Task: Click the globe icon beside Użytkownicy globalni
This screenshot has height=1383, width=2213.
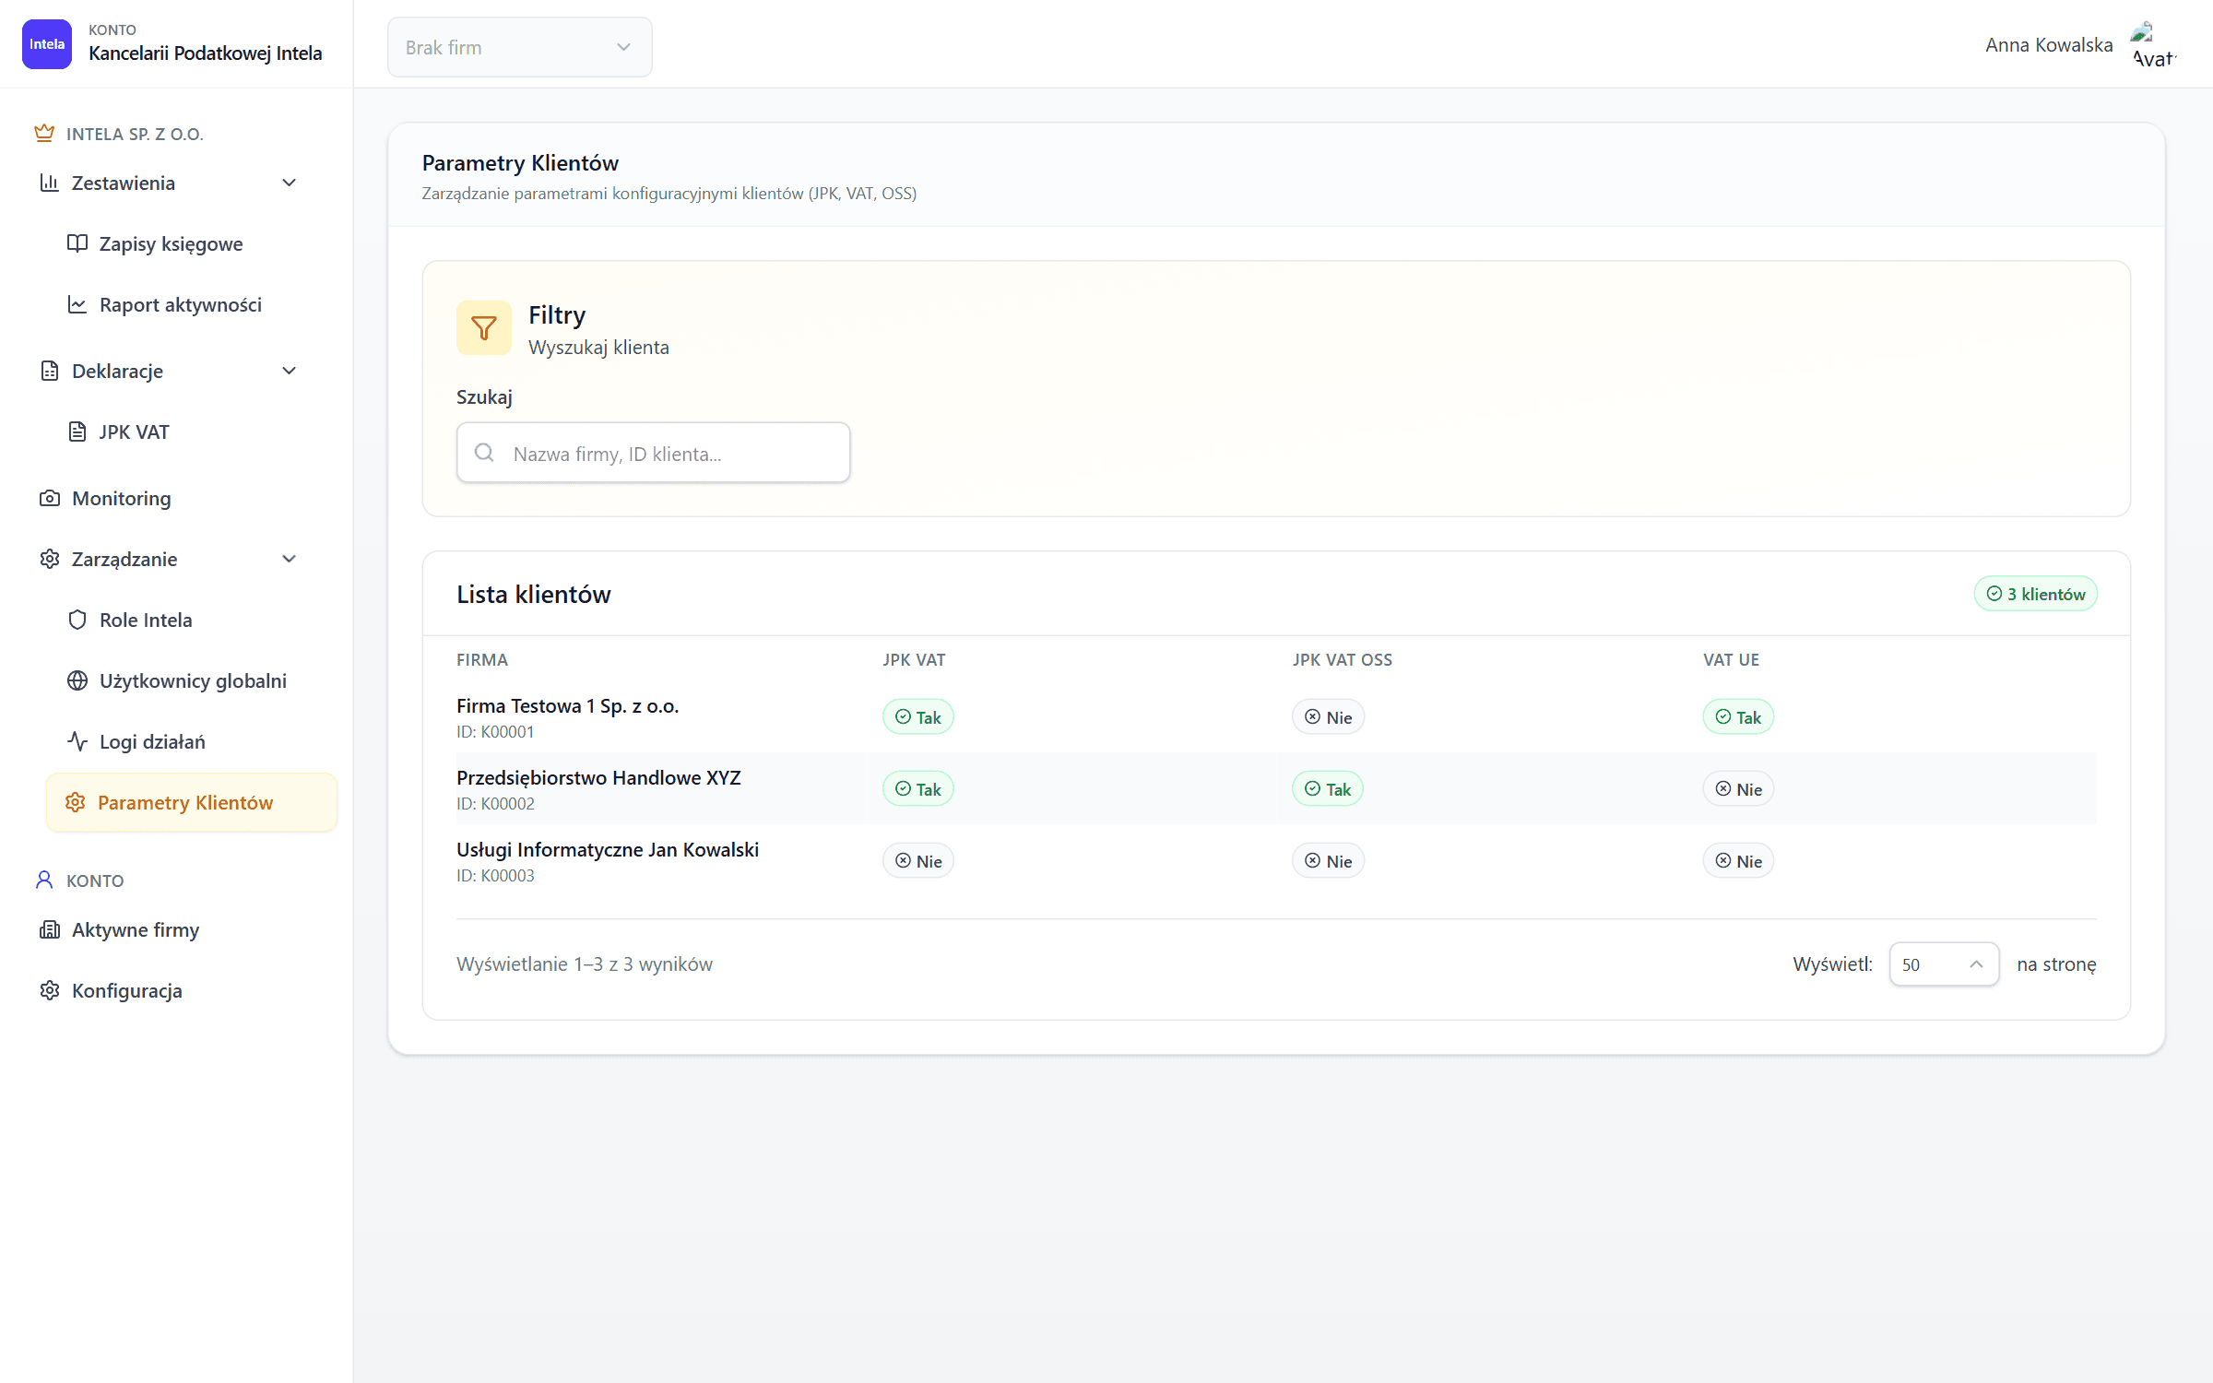Action: pyautogui.click(x=77, y=680)
